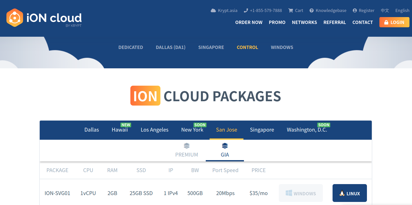Switch to the New York location tab
Image resolution: width=412 pixels, height=205 pixels.
tap(192, 130)
